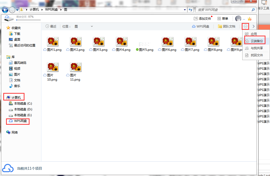Open 本地磁盘 (E:) drive
The height and width of the screenshot is (176, 270).
(x=20, y=115)
